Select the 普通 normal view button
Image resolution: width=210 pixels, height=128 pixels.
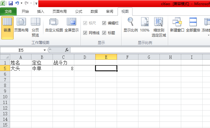coord(7,28)
